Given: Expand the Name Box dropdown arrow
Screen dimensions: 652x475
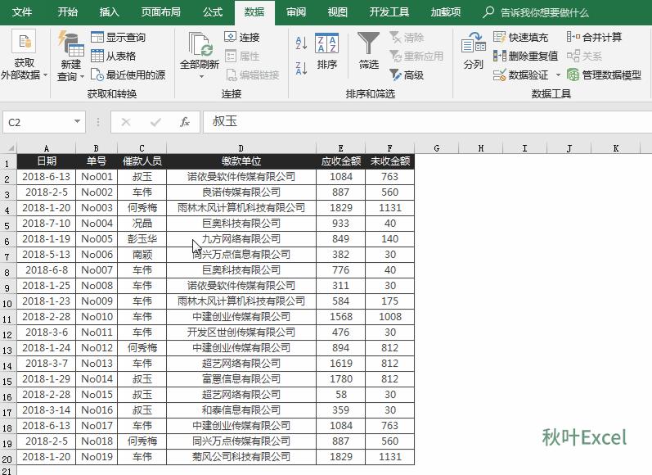Looking at the screenshot, I should pos(78,122).
